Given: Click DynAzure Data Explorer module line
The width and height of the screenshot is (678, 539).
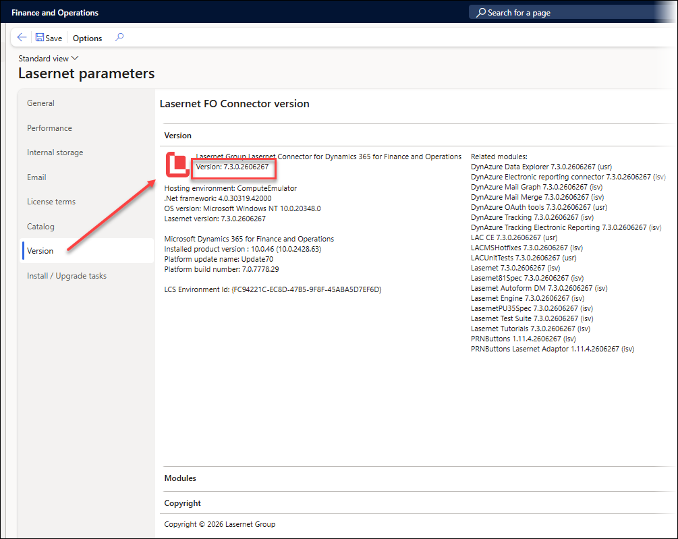Looking at the screenshot, I should [x=541, y=167].
